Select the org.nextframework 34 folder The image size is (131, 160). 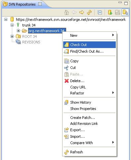(x=47, y=31)
